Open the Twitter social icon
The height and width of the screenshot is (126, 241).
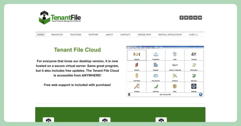point(186,18)
